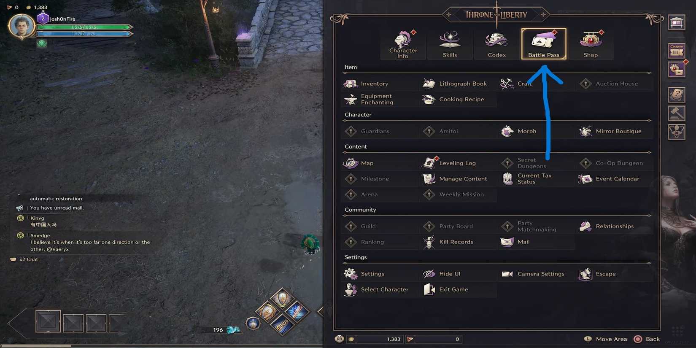Click the JoshOnFire character portrait

(x=21, y=26)
